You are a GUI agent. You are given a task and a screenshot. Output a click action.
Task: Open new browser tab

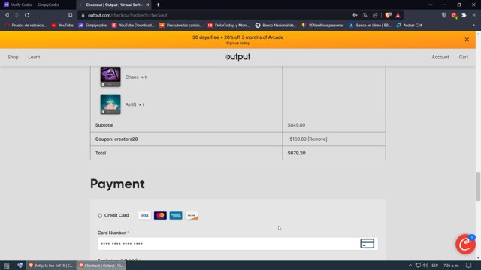pos(158,5)
